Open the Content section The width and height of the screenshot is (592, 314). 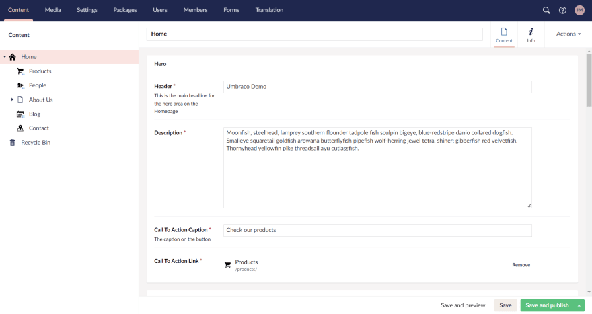pos(19,10)
